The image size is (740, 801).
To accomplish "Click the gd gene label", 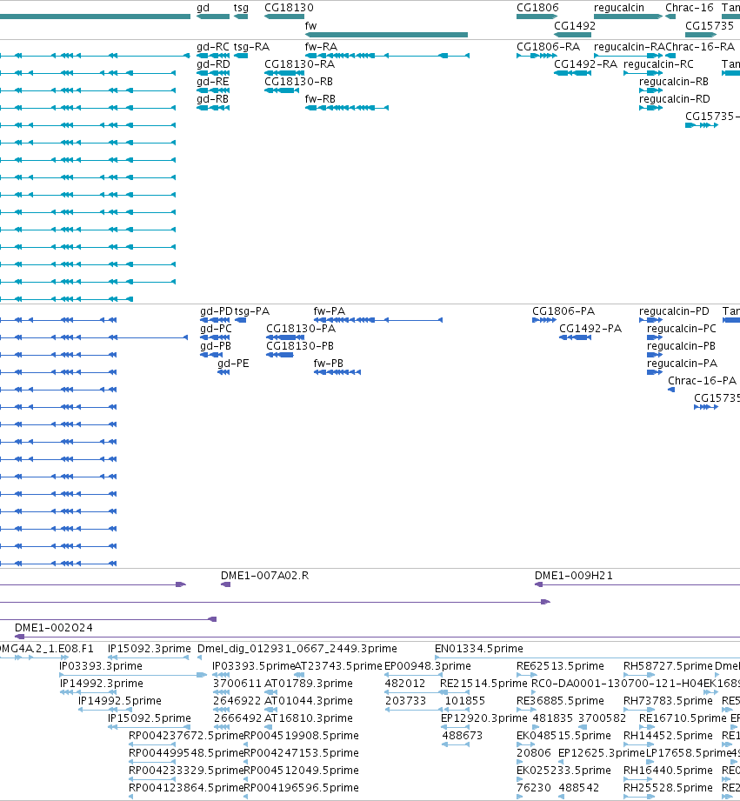I will click(x=203, y=8).
